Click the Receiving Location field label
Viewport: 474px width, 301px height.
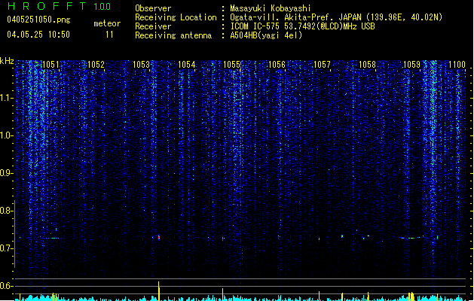pos(176,17)
